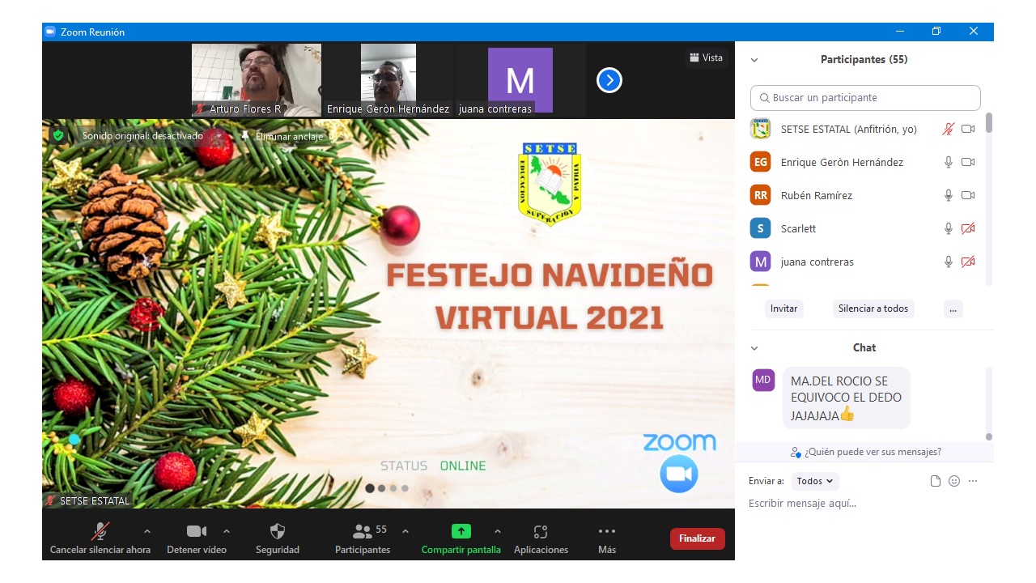Open participants panel more options button
This screenshot has height=583, width=1036.
953,309
